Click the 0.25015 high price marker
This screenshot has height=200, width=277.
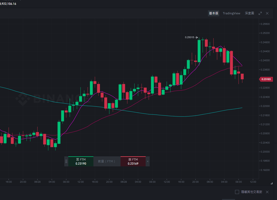(190, 37)
